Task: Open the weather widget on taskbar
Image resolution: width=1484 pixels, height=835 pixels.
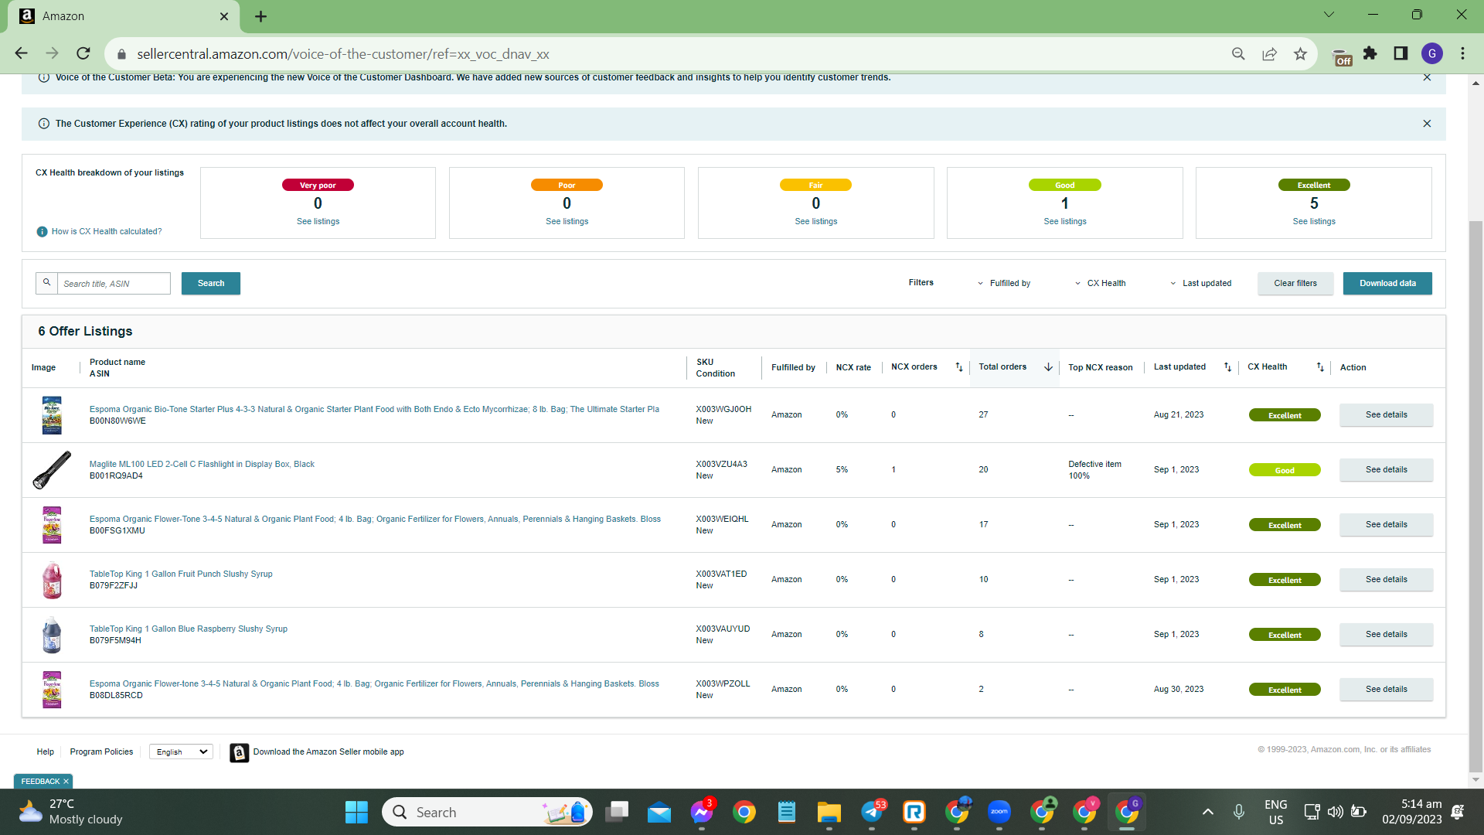Action: coord(71,812)
